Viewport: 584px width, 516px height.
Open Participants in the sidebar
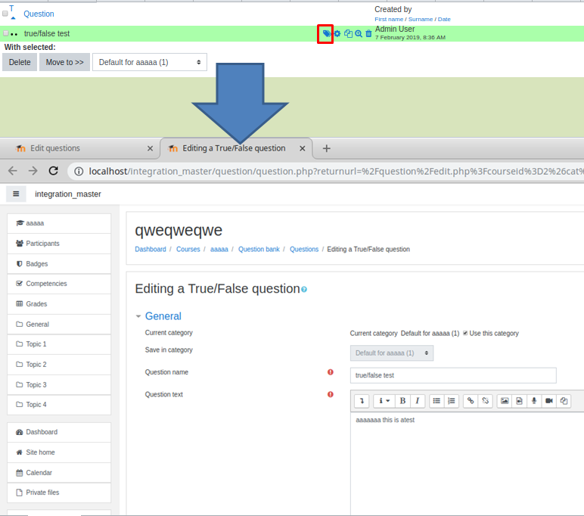59,244
